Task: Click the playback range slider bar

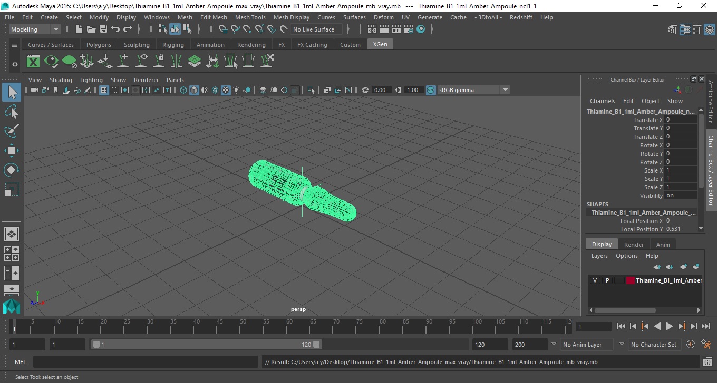Action: [x=207, y=345]
